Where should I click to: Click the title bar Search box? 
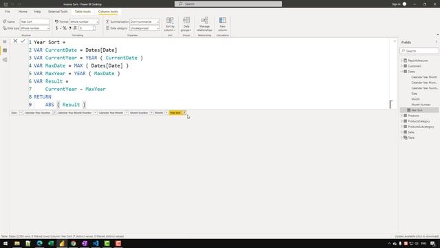point(228,4)
